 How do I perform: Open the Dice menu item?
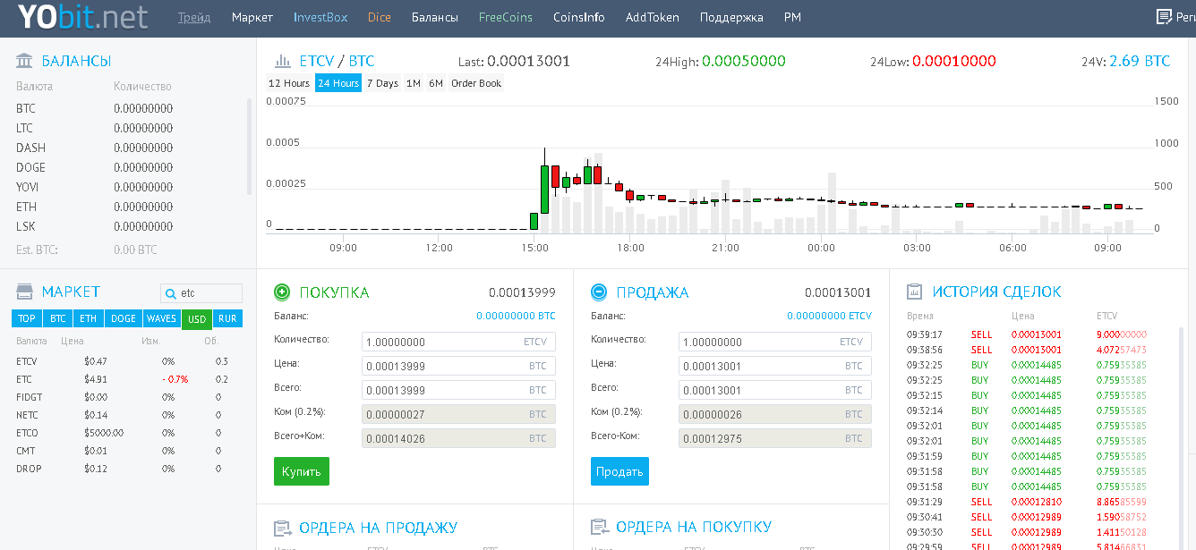[380, 17]
